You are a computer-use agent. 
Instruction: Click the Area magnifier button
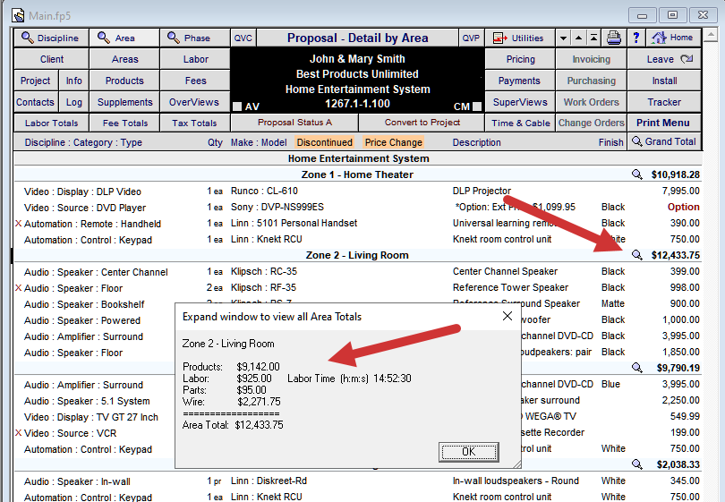(124, 38)
